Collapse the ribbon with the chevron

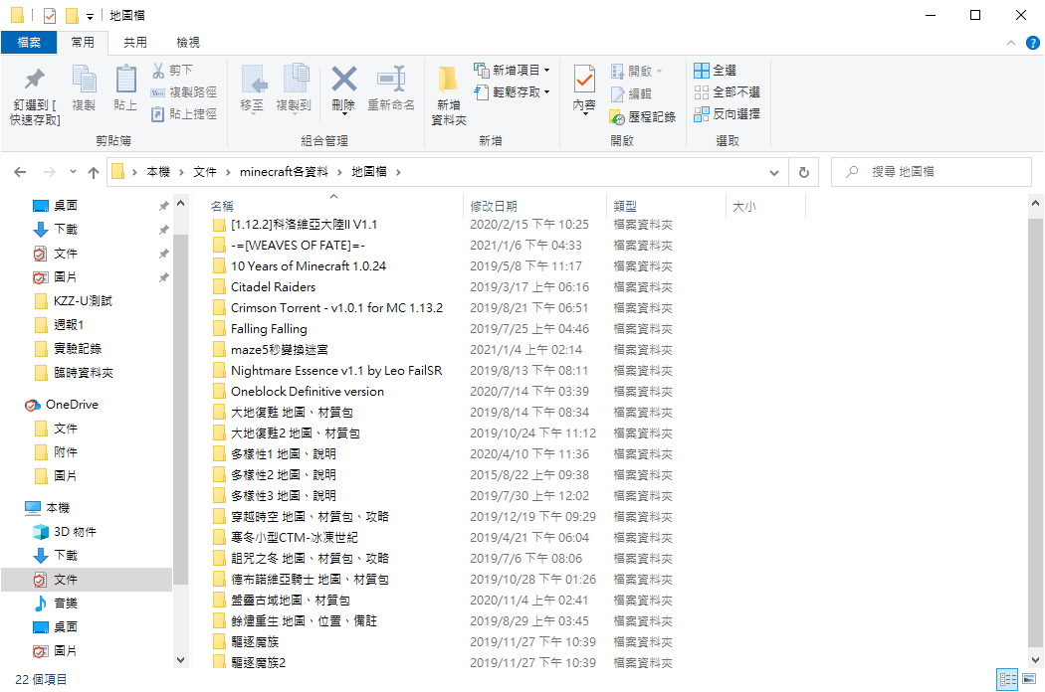click(1011, 43)
